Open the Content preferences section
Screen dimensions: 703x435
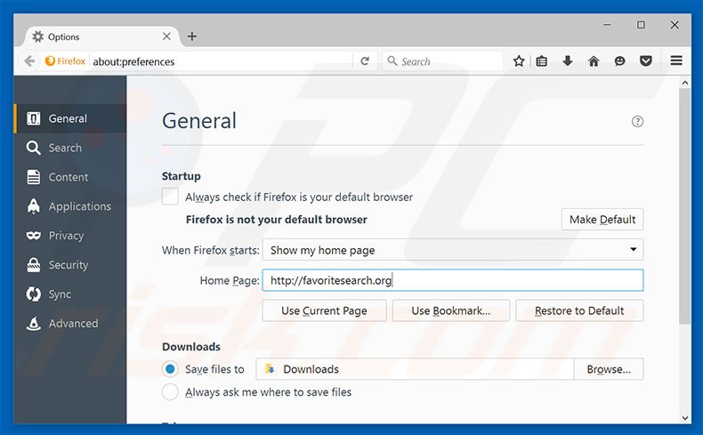(x=70, y=177)
